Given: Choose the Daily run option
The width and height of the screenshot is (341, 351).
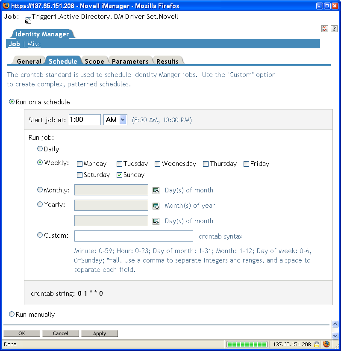Looking at the screenshot, I should pos(40,149).
